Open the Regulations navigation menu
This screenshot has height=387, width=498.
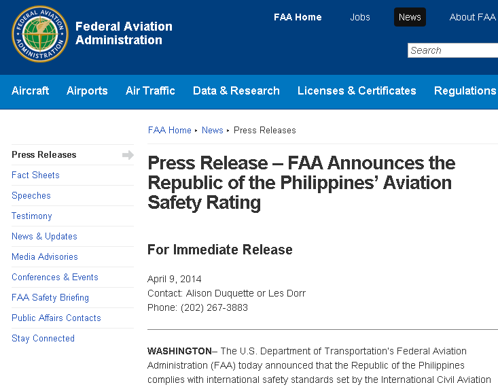click(465, 91)
